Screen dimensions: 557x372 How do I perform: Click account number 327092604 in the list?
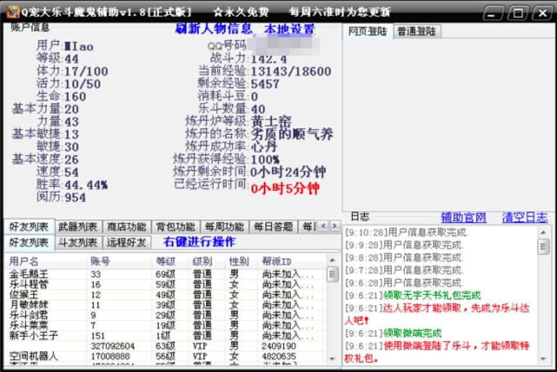[113, 346]
